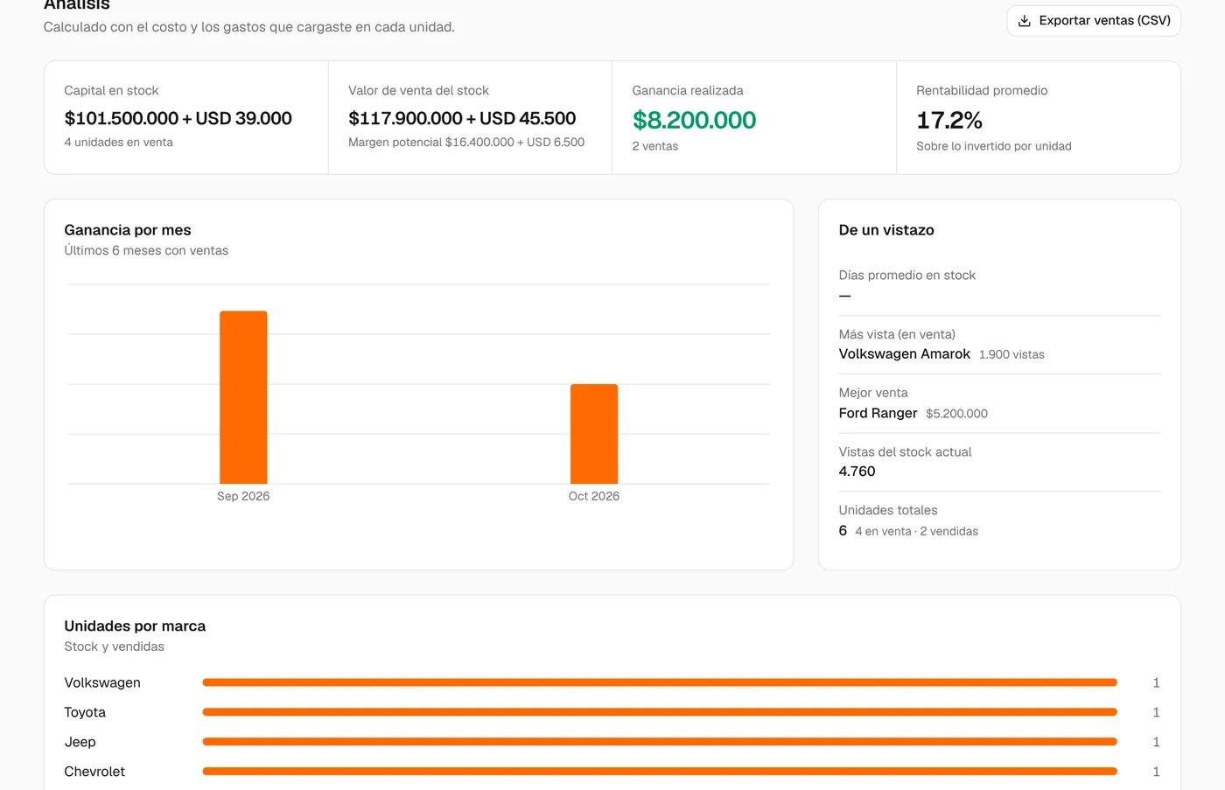
Task: Click the $101.500.000 + USD 39.000 capital value
Action: point(178,118)
